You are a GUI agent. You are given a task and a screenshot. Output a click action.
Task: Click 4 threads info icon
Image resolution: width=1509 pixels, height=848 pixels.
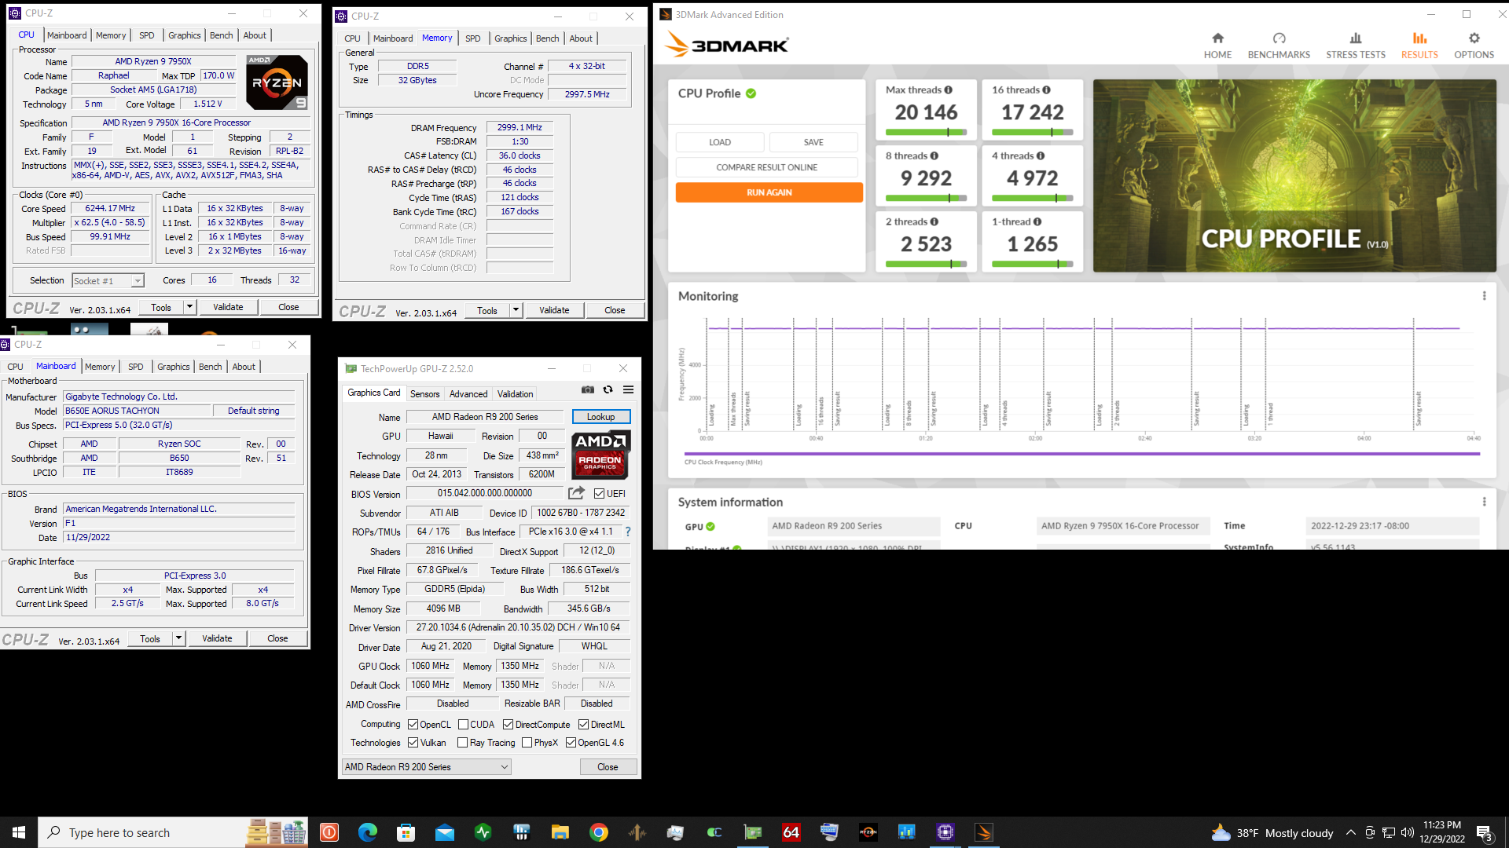[1041, 156]
